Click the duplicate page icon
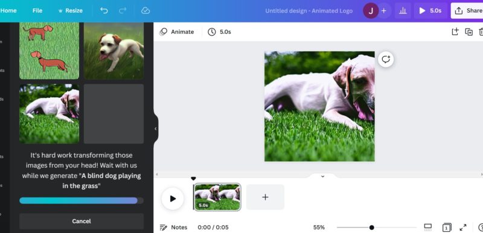Viewport: 483px width, 233px height. pyautogui.click(x=469, y=32)
